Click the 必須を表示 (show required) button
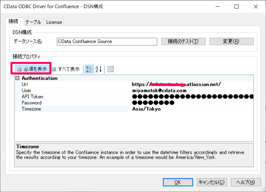 [x=32, y=69]
